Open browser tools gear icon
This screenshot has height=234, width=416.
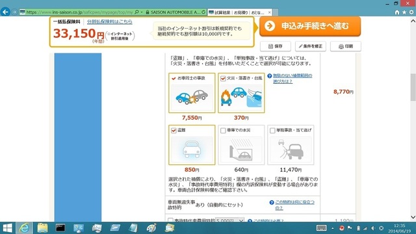[411, 12]
